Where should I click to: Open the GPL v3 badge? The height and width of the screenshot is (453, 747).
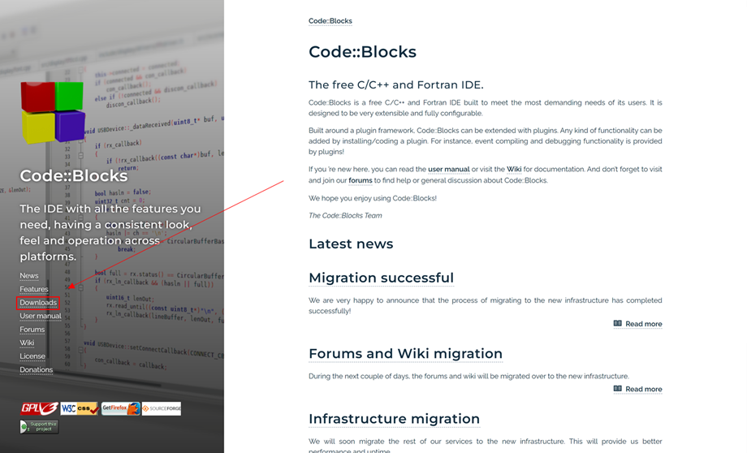point(39,408)
